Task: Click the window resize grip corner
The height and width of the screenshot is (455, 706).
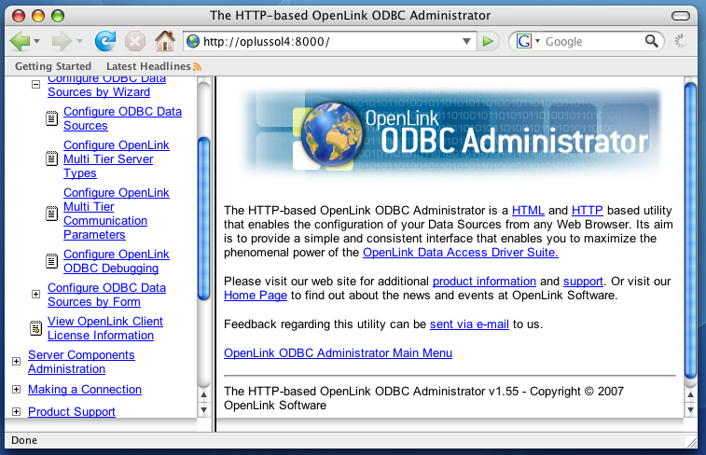Action: coord(691,442)
